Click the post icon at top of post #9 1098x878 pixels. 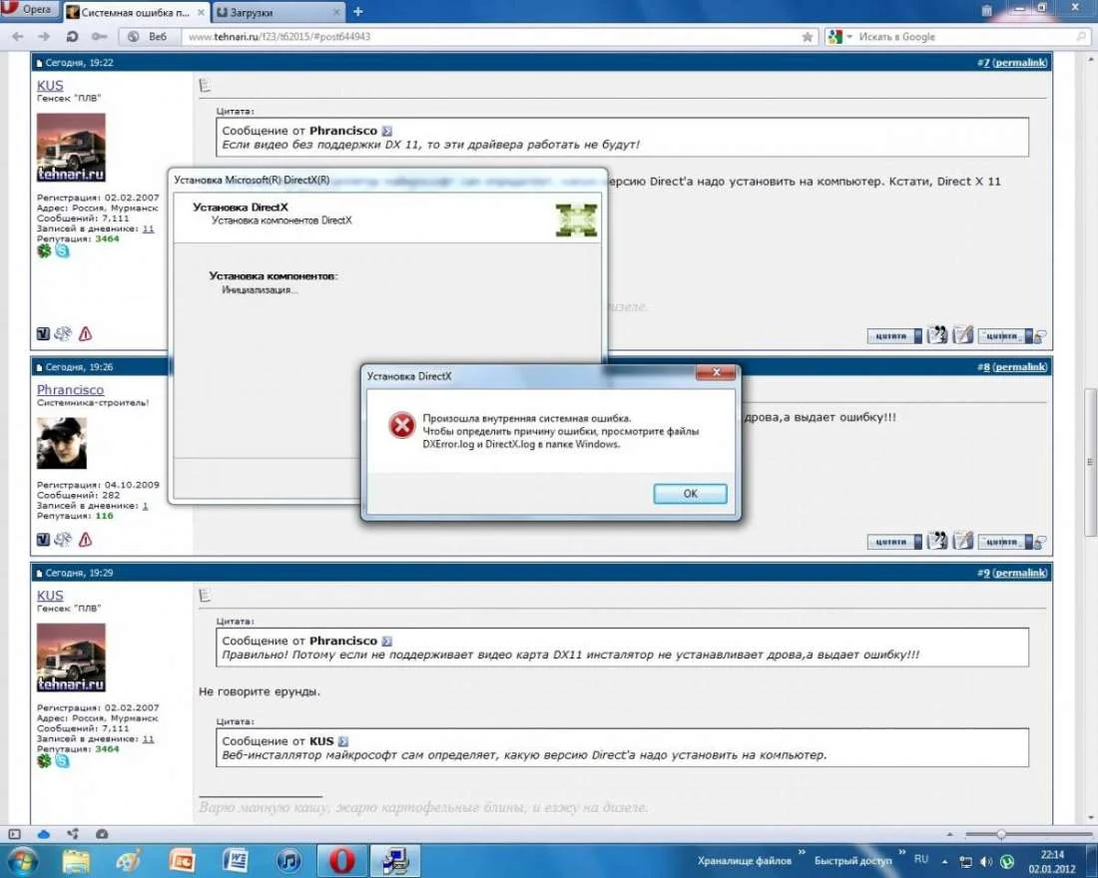point(205,595)
